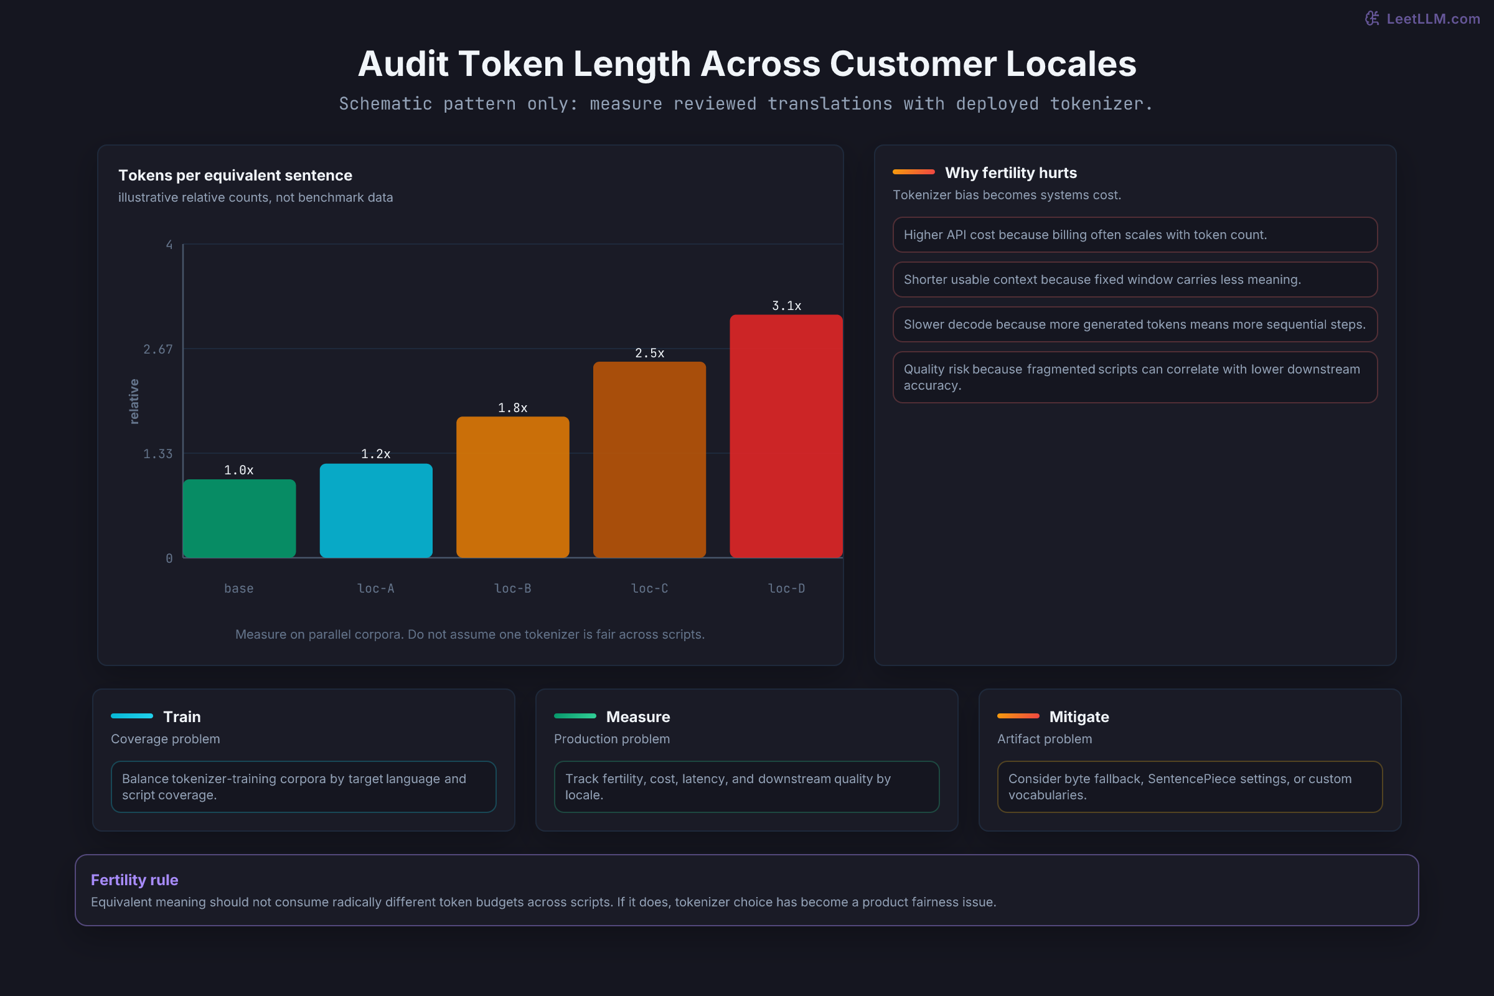1494x996 pixels.
Task: Click the 3.1x value label
Action: click(786, 306)
